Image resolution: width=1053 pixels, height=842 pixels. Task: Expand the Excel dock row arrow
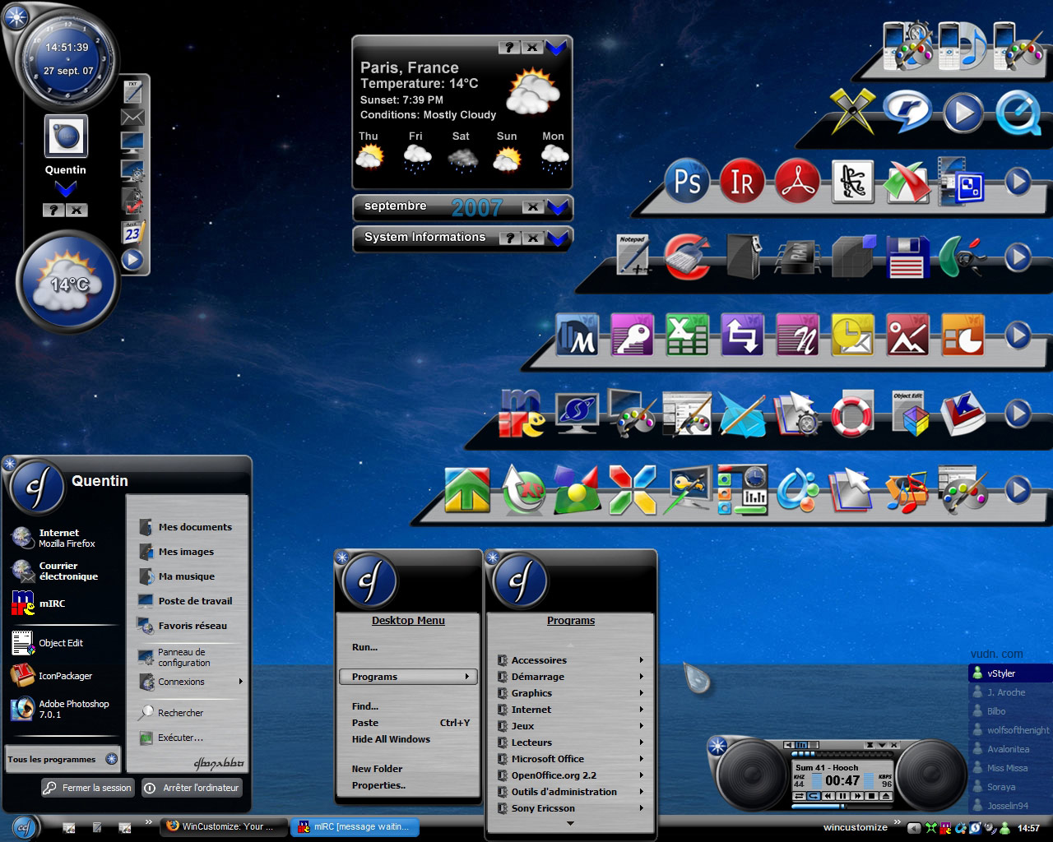pos(1018,335)
